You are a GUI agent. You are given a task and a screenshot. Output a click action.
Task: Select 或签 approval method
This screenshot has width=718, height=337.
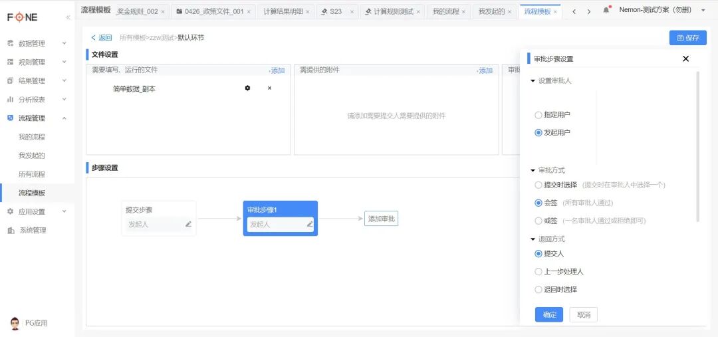point(538,221)
